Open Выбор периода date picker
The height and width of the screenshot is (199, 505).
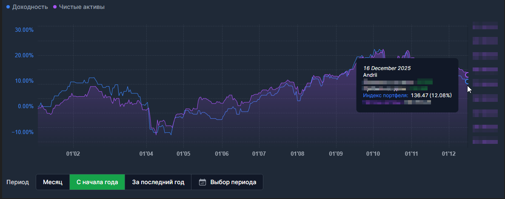click(x=227, y=182)
